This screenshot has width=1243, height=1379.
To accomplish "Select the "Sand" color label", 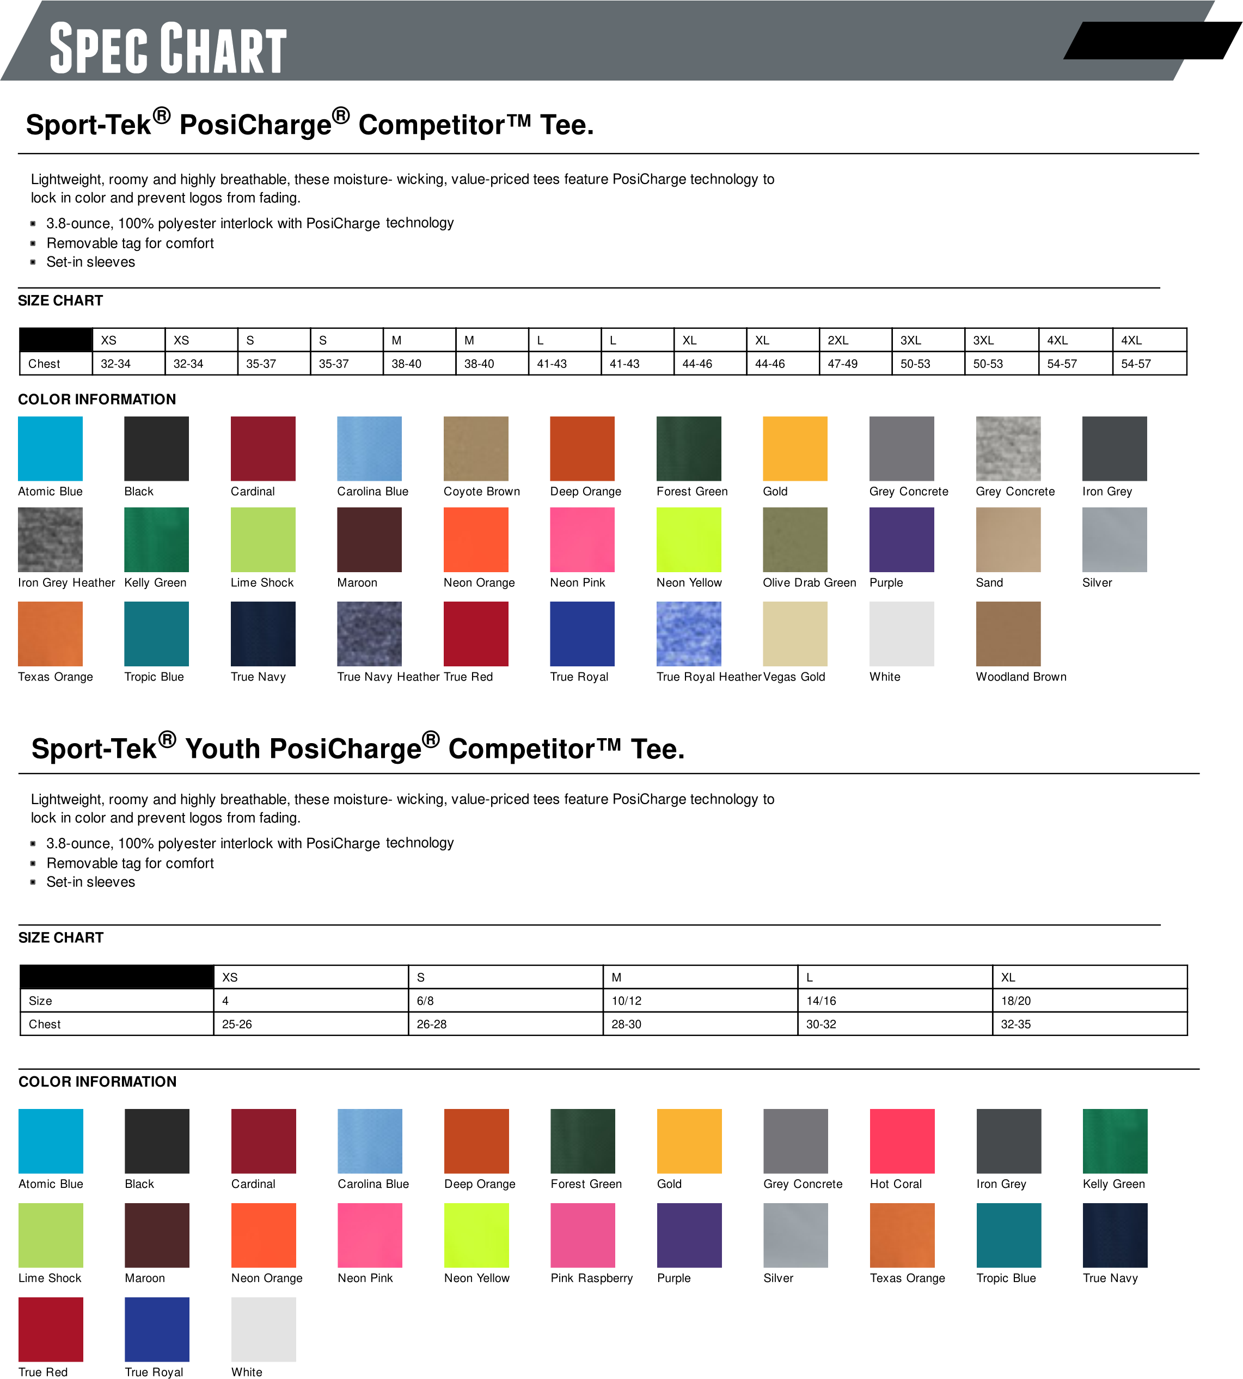I will (989, 583).
